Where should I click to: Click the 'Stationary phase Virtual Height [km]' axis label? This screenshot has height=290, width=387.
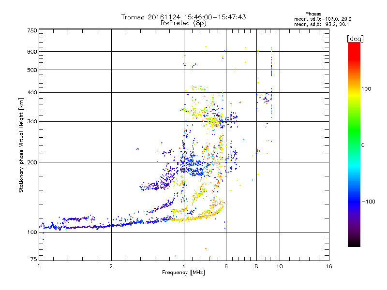click(21, 145)
